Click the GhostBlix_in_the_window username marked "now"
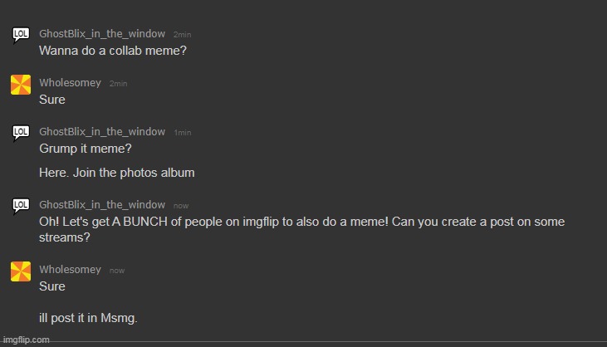 point(102,205)
